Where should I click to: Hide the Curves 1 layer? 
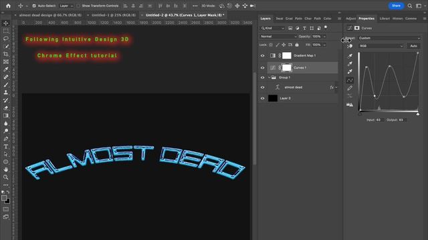262,67
